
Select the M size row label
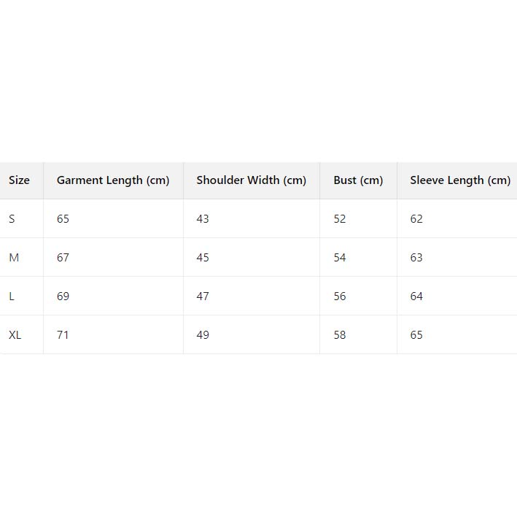coord(14,258)
